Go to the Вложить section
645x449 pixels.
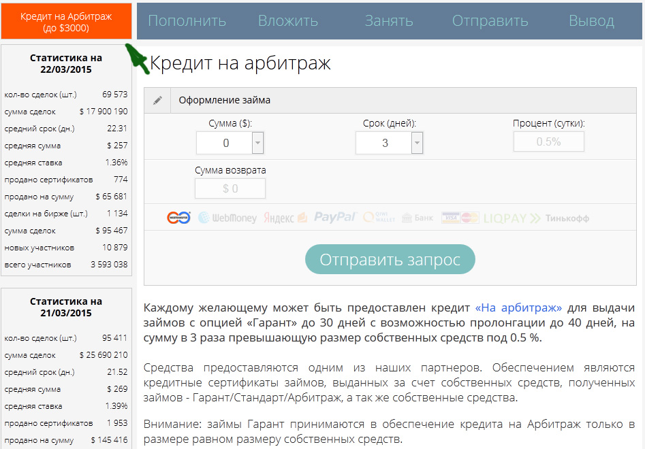pos(288,21)
